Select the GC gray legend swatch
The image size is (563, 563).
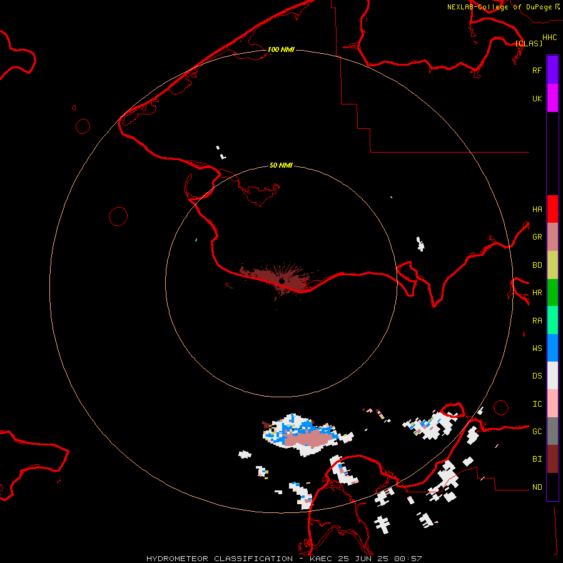[x=552, y=431]
